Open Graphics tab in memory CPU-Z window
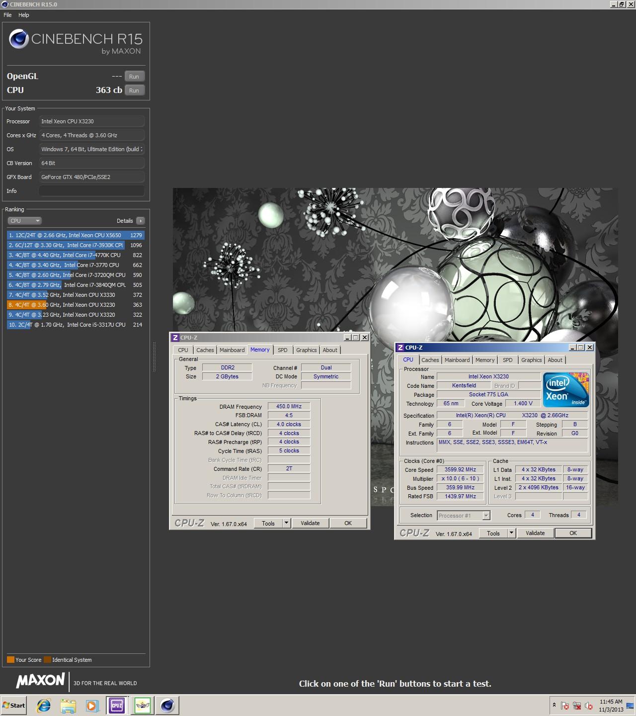 pyautogui.click(x=307, y=350)
